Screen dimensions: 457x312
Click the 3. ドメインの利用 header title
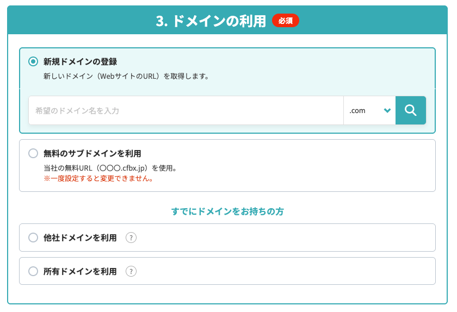[x=211, y=21]
